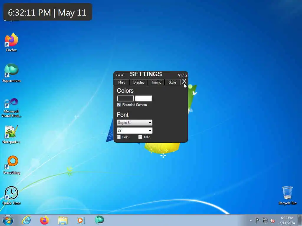Open Windows Start menu orb
The height and width of the screenshot is (226, 302).
(8, 220)
